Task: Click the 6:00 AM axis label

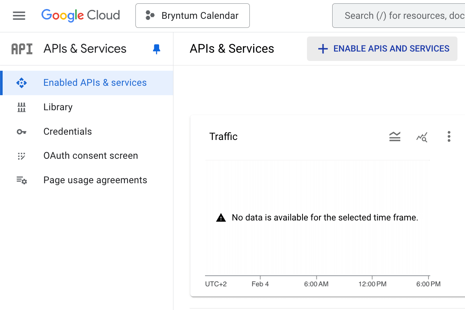Action: click(x=316, y=284)
